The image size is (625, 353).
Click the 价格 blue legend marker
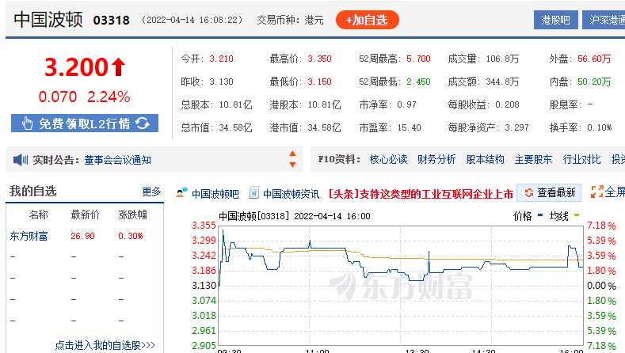[x=540, y=215]
